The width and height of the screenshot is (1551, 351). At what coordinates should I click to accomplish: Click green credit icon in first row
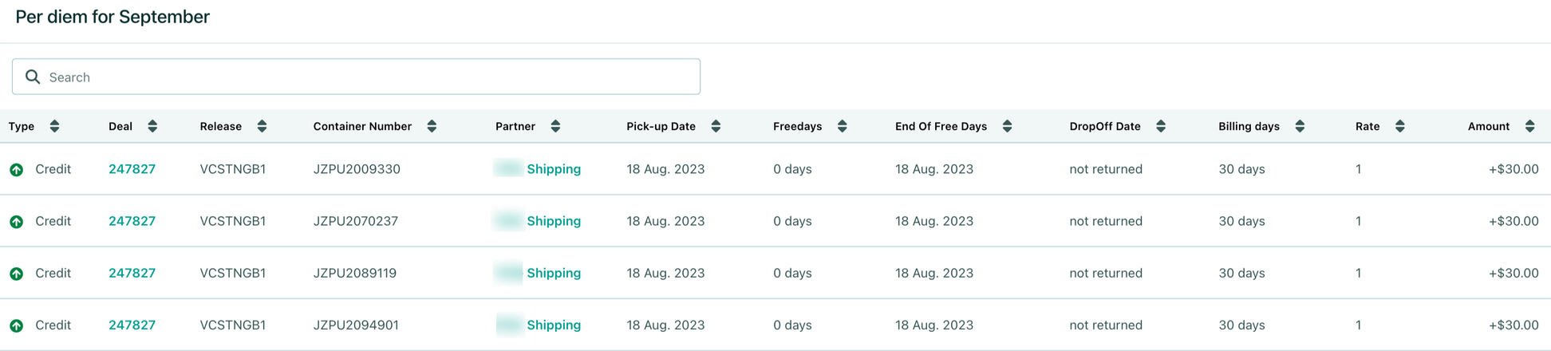16,169
